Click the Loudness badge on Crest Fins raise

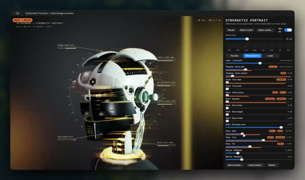click(x=281, y=79)
